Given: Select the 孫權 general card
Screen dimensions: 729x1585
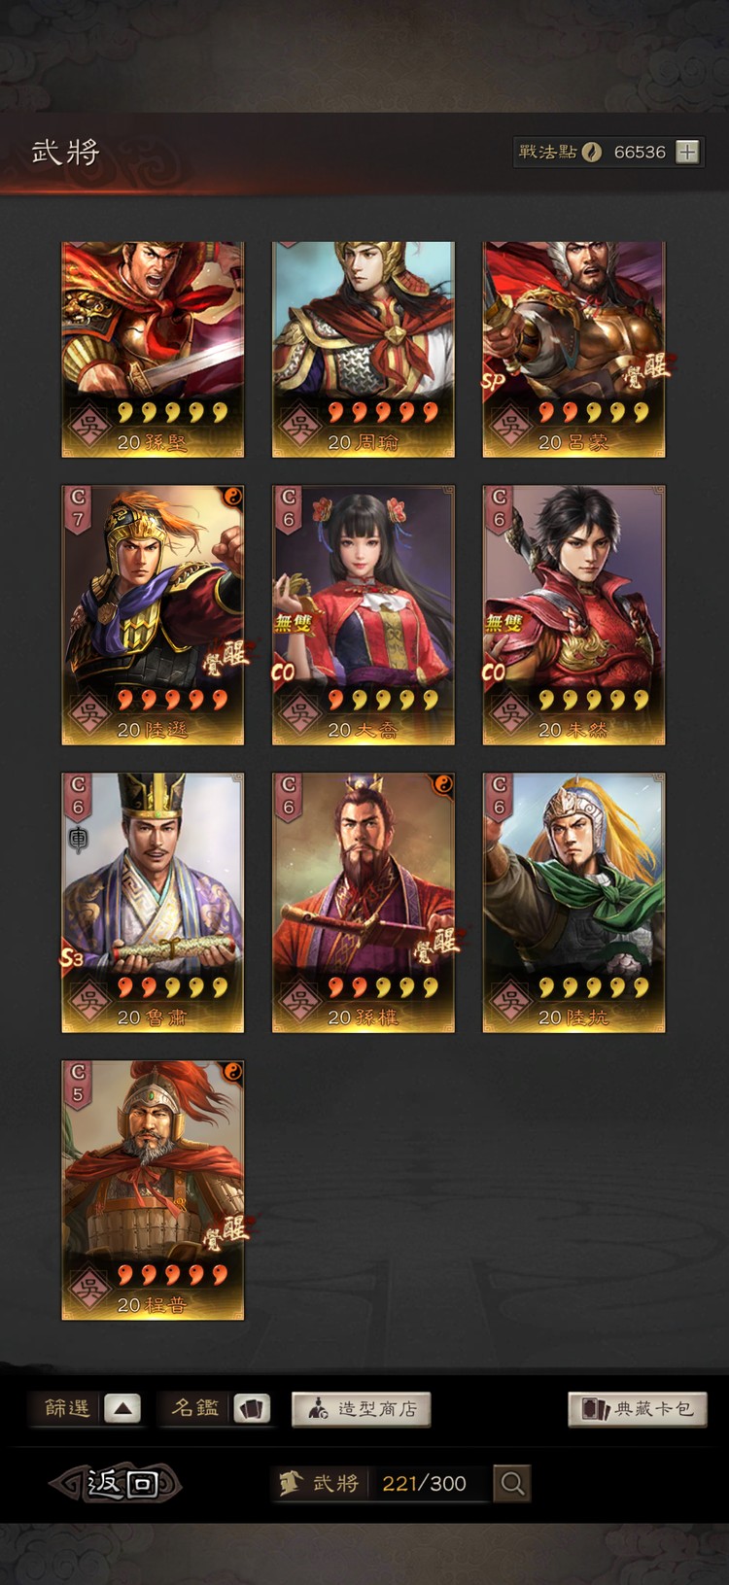Looking at the screenshot, I should [x=363, y=903].
